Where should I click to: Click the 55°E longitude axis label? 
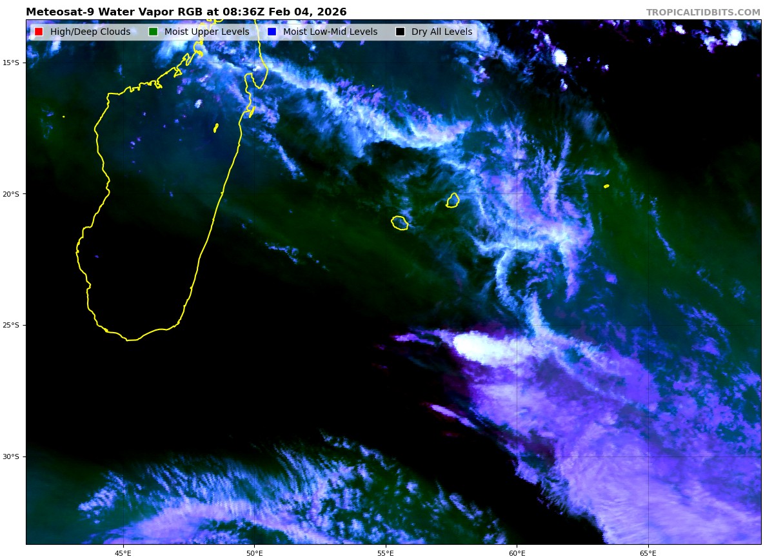click(386, 553)
